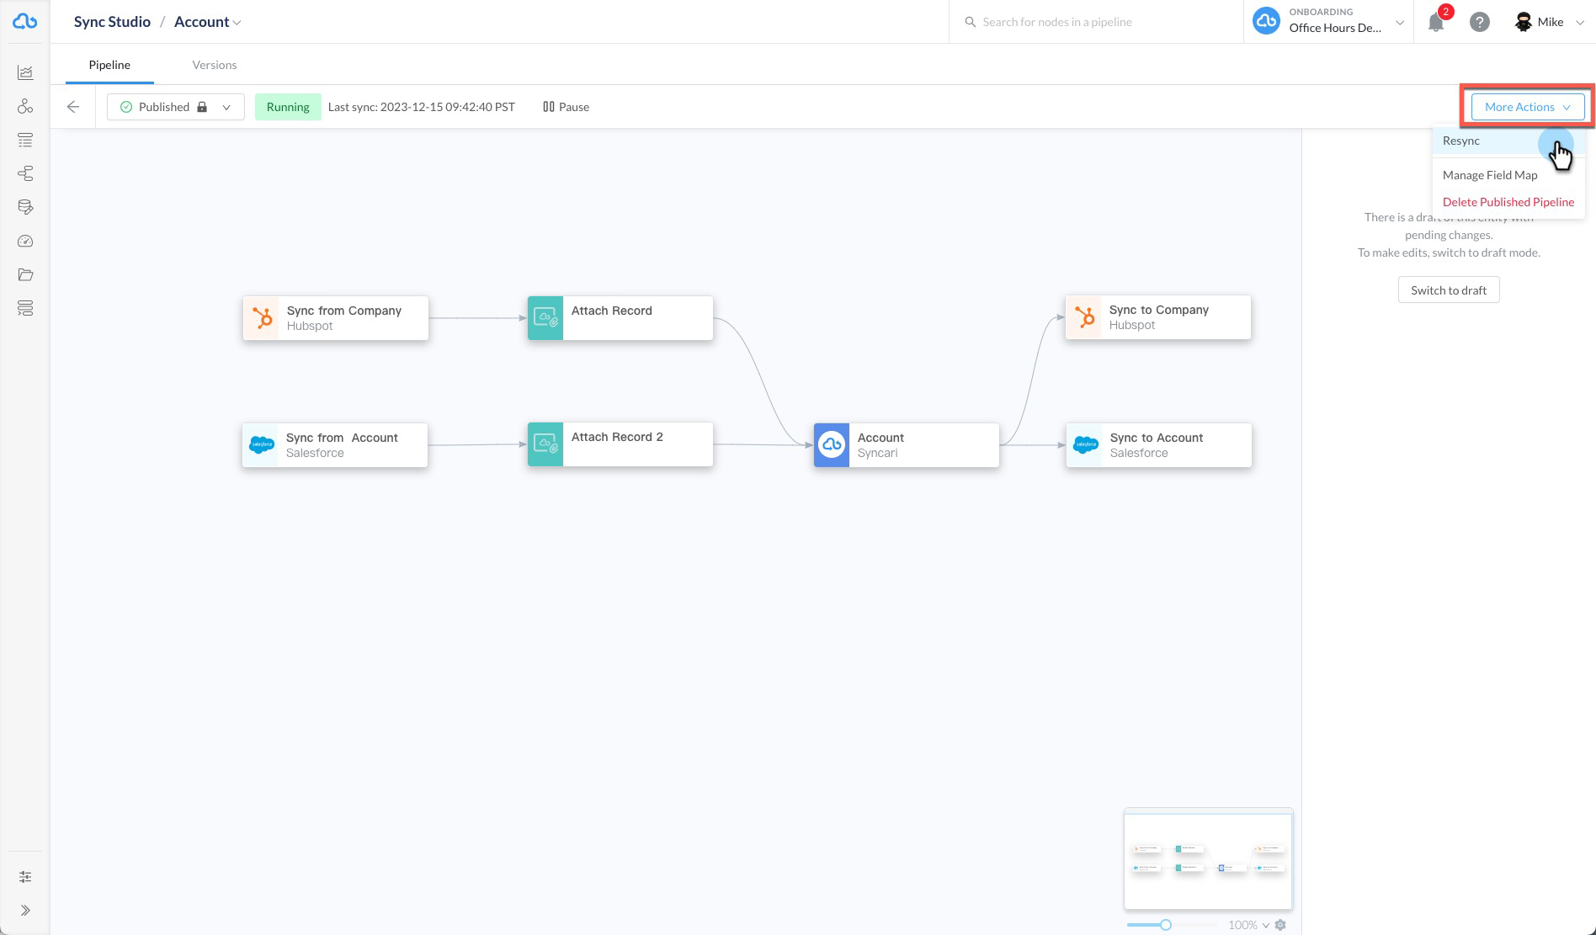Click the lock icon next to Published
Viewport: 1596px width, 935px height.
[x=202, y=107]
